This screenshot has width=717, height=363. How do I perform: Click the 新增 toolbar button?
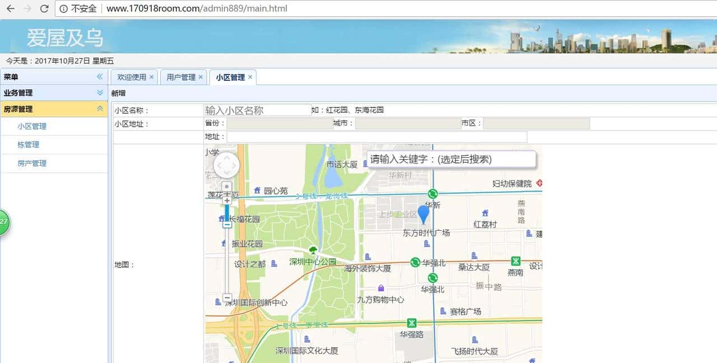pyautogui.click(x=118, y=93)
